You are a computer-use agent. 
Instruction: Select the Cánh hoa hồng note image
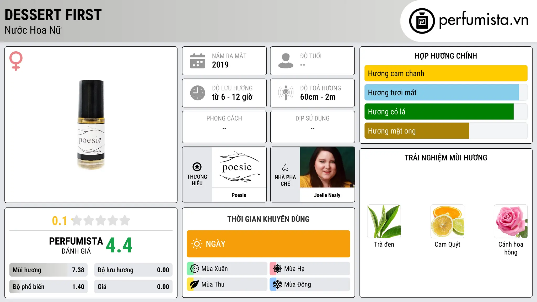511,221
